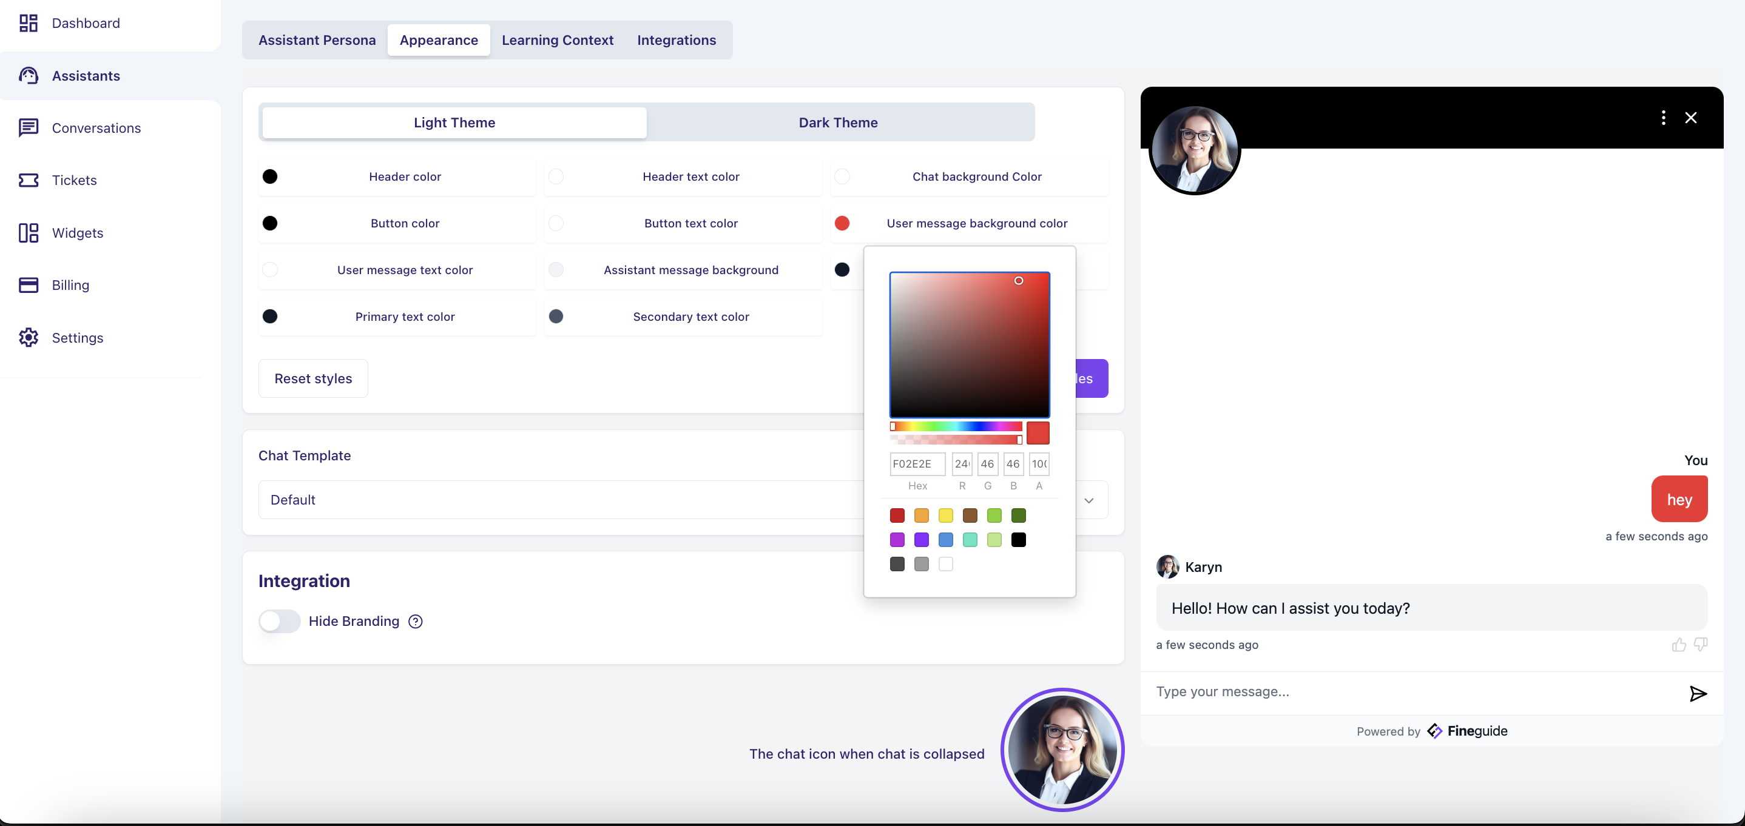This screenshot has height=826, width=1745.
Task: Open the chat three-dot options menu
Action: 1663,118
